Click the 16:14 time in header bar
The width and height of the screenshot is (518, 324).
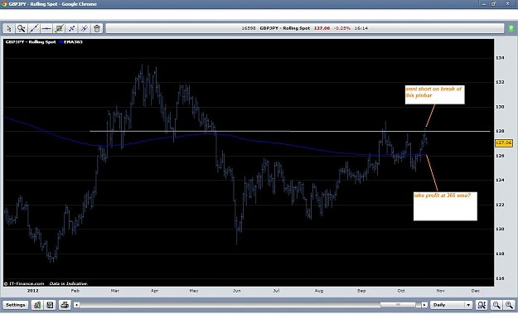coord(361,28)
